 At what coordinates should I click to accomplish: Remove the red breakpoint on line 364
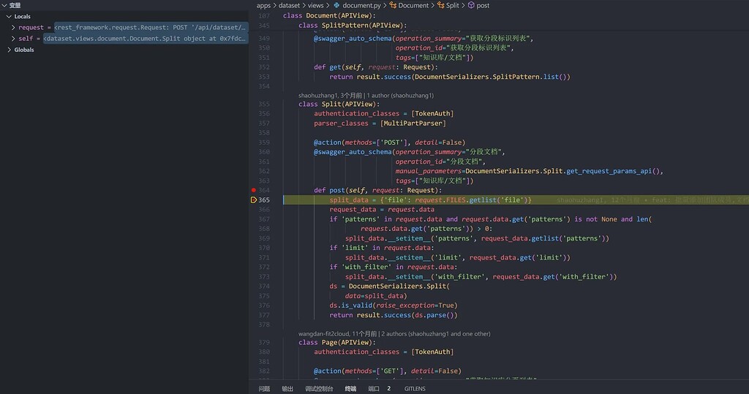tap(254, 190)
